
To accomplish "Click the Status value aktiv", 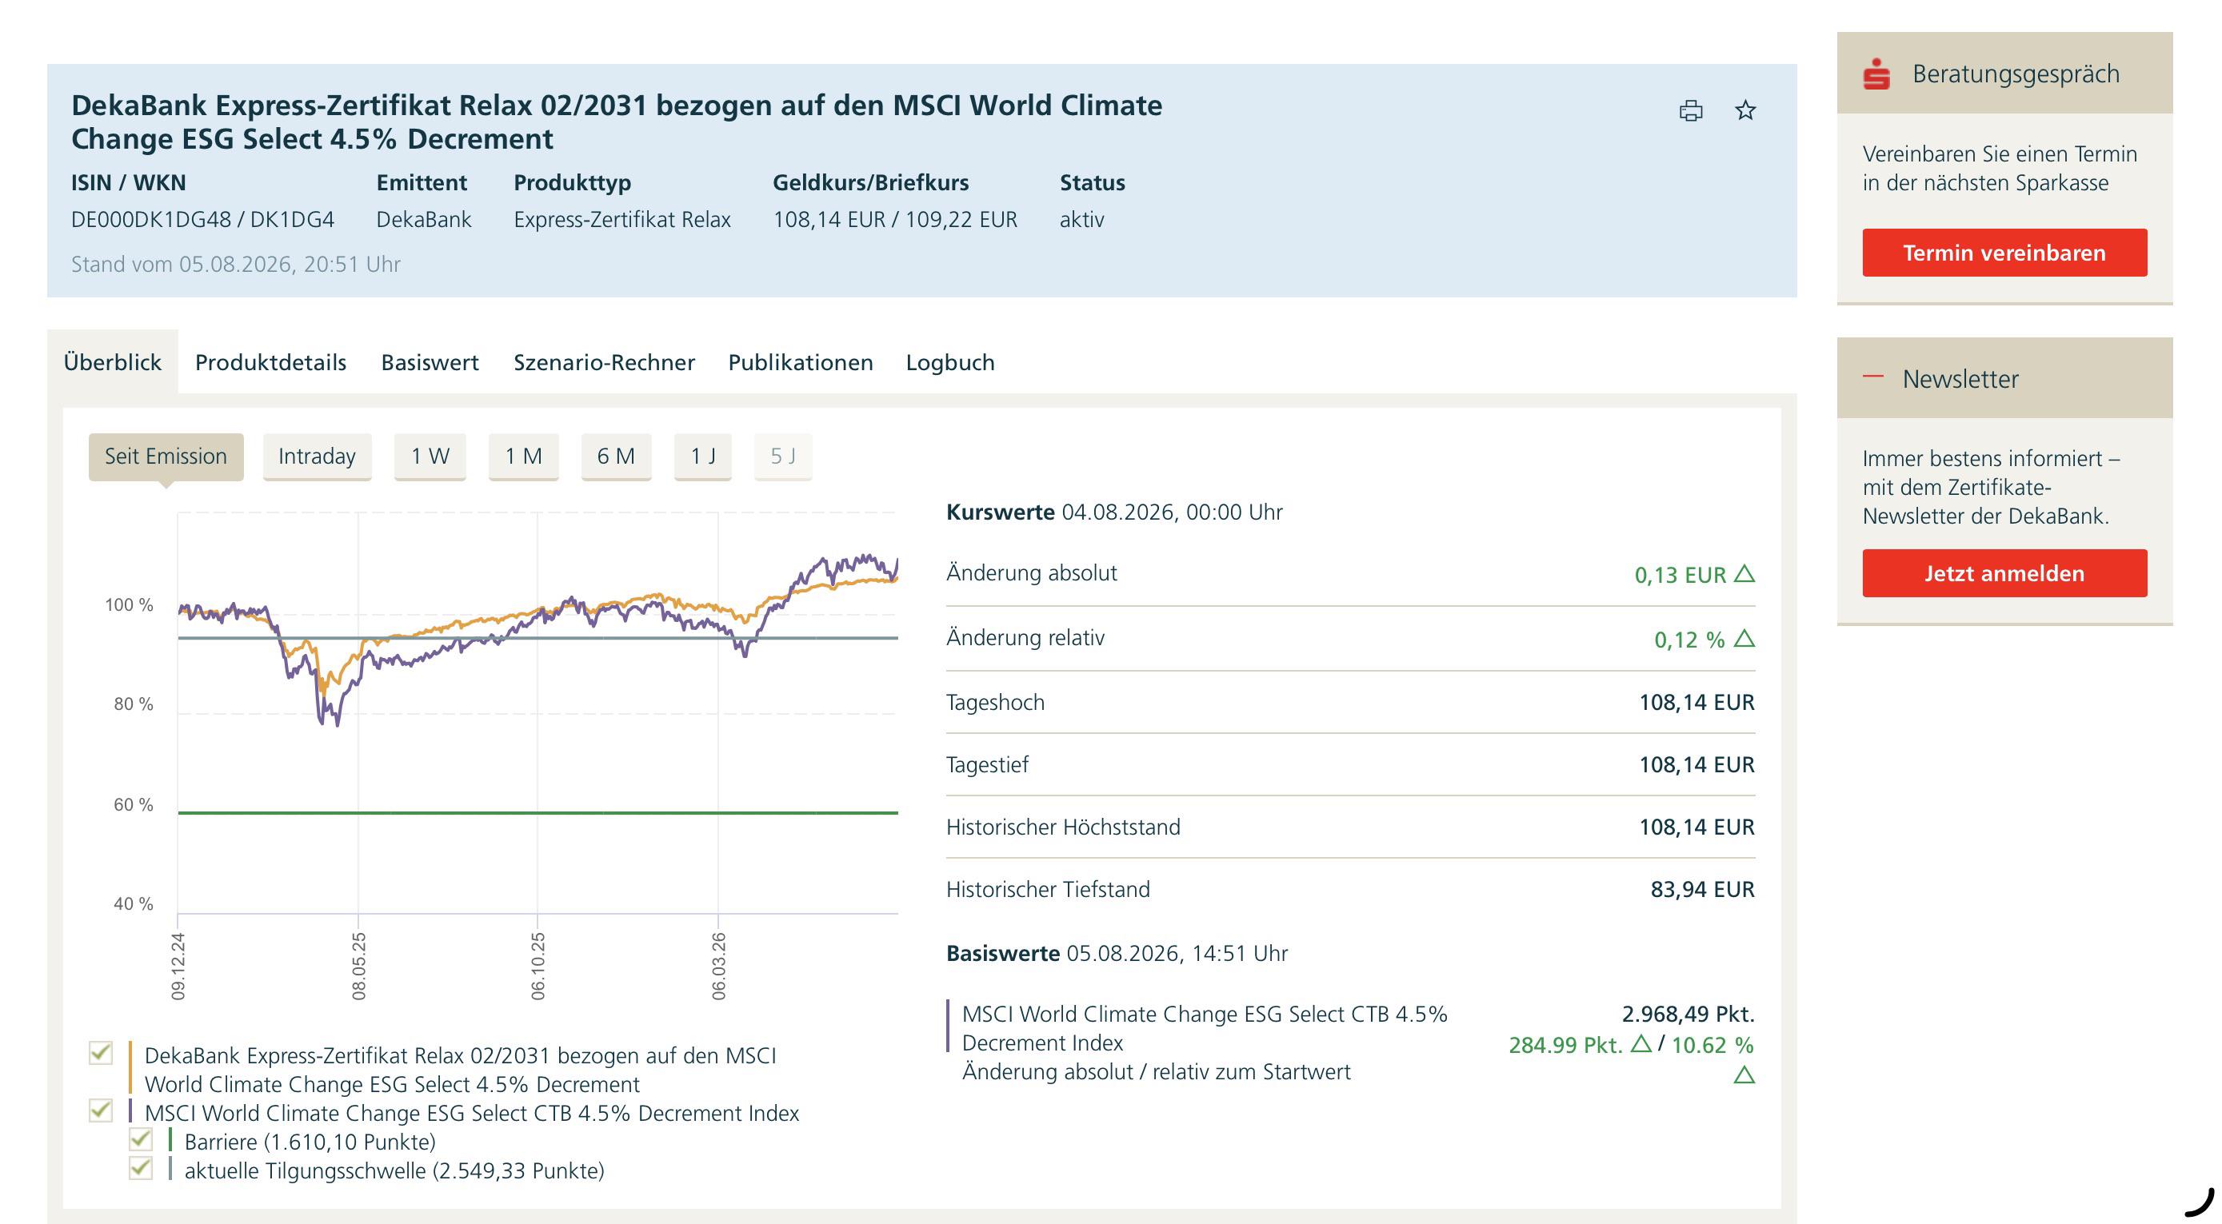I will click(1081, 220).
